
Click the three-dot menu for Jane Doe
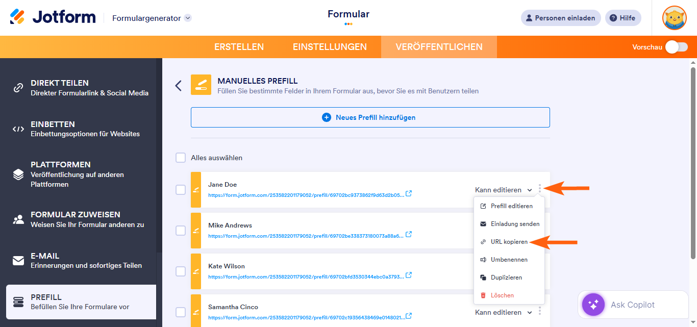[x=539, y=189]
